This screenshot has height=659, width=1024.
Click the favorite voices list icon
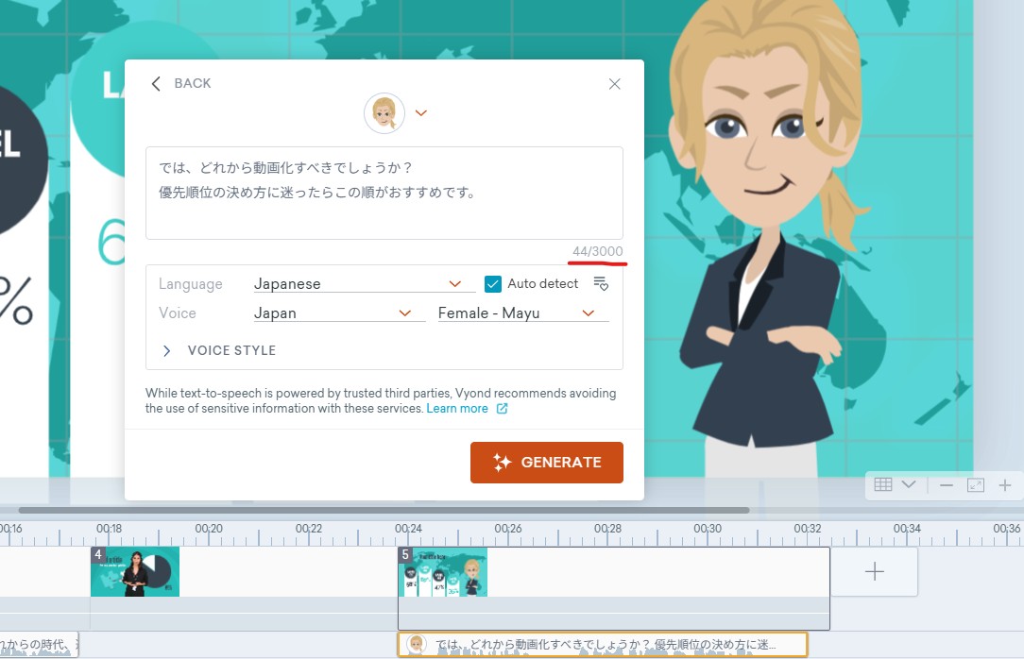tap(601, 283)
